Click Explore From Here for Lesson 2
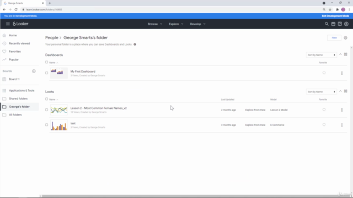This screenshot has width=353, height=198. coord(255,110)
